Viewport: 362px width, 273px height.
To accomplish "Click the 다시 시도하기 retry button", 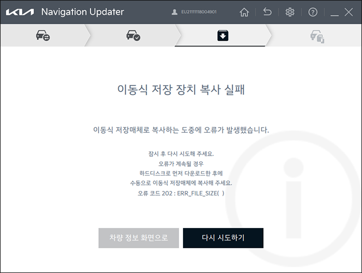I will pyautogui.click(x=223, y=238).
